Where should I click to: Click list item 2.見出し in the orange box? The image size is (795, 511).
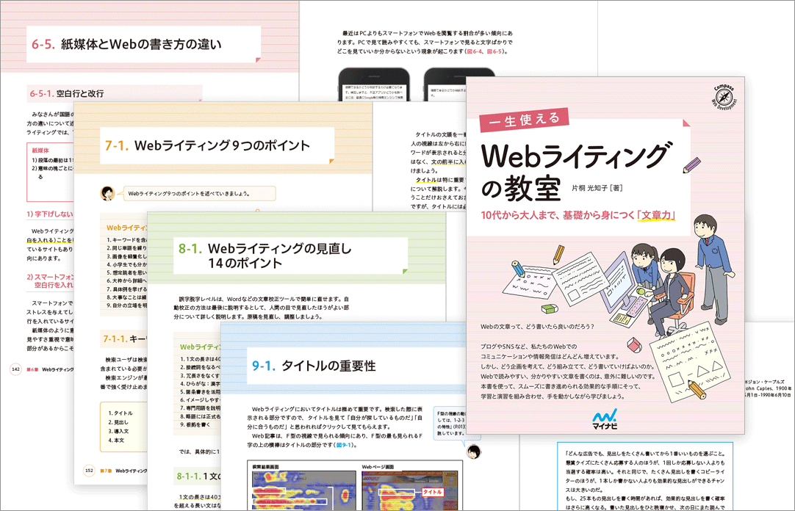coord(118,422)
